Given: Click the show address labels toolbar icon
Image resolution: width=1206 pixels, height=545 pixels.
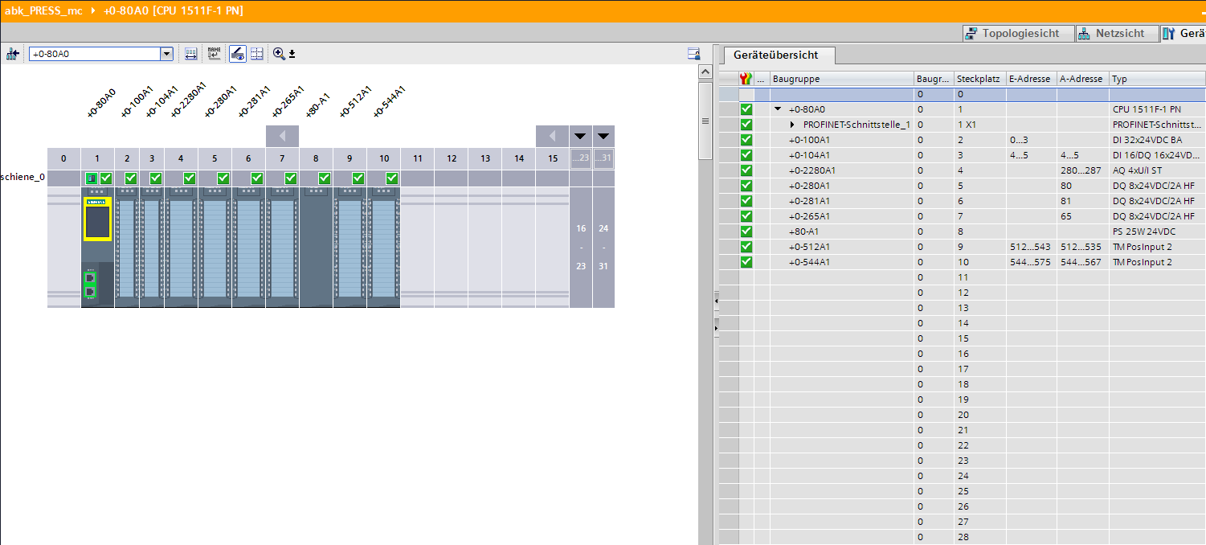Looking at the screenshot, I should [191, 54].
